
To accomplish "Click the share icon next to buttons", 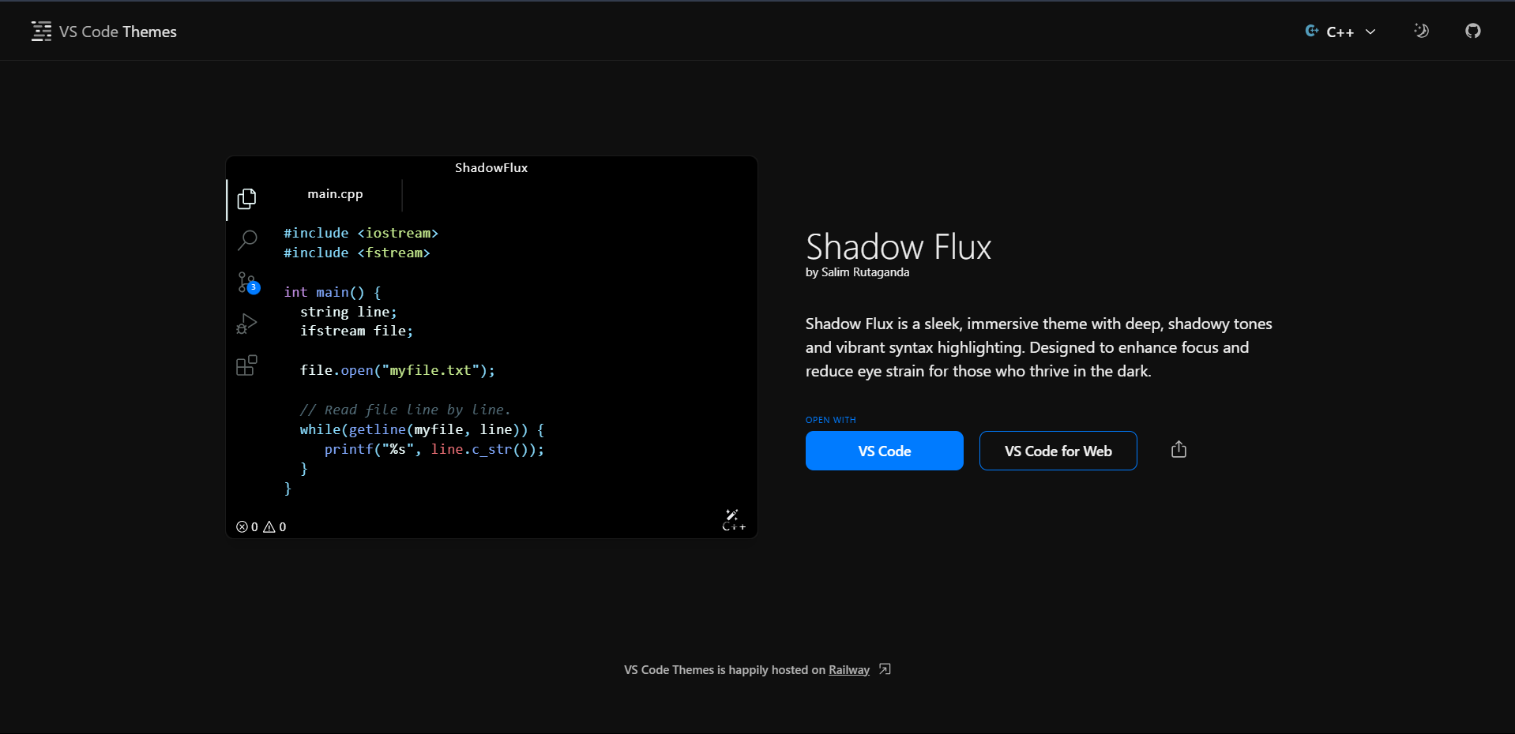I will (x=1179, y=450).
